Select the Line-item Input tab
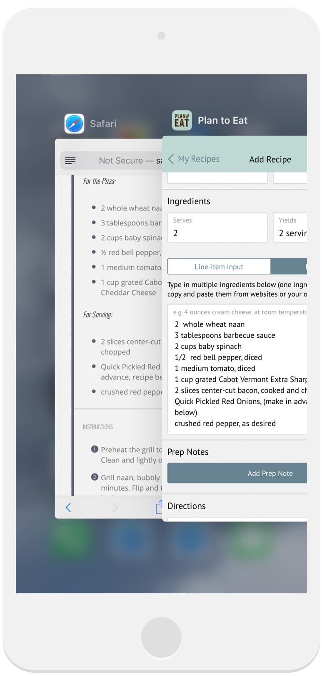Image resolution: width=322 pixels, height=676 pixels. pyautogui.click(x=219, y=266)
